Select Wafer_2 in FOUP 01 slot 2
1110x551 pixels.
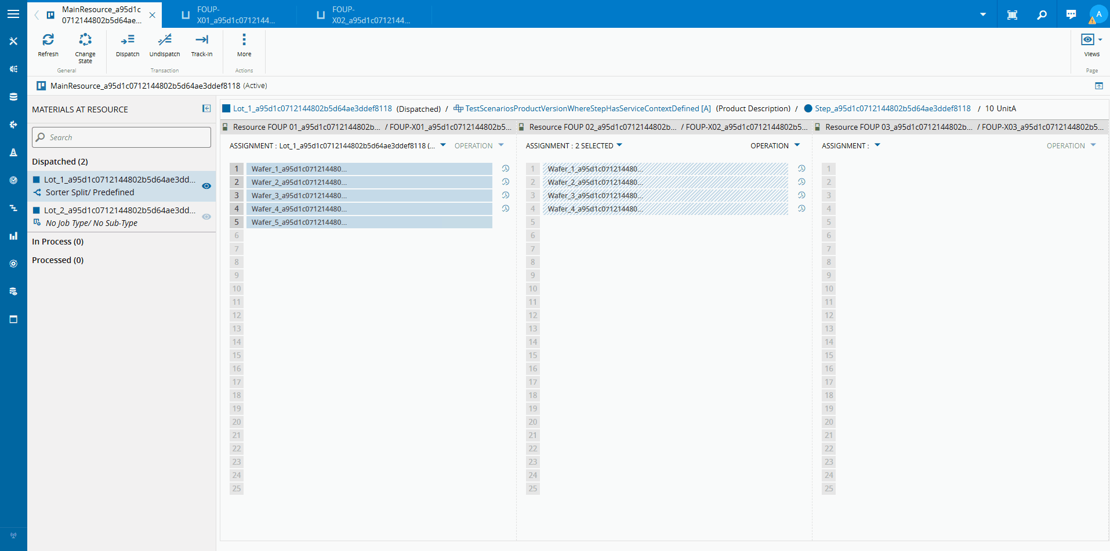(369, 182)
